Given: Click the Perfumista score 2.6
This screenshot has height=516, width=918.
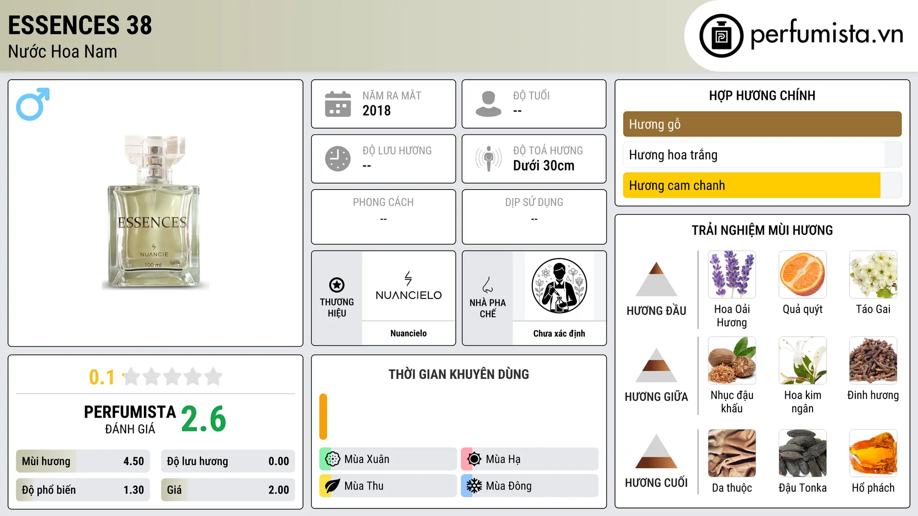Looking at the screenshot, I should 204,419.
